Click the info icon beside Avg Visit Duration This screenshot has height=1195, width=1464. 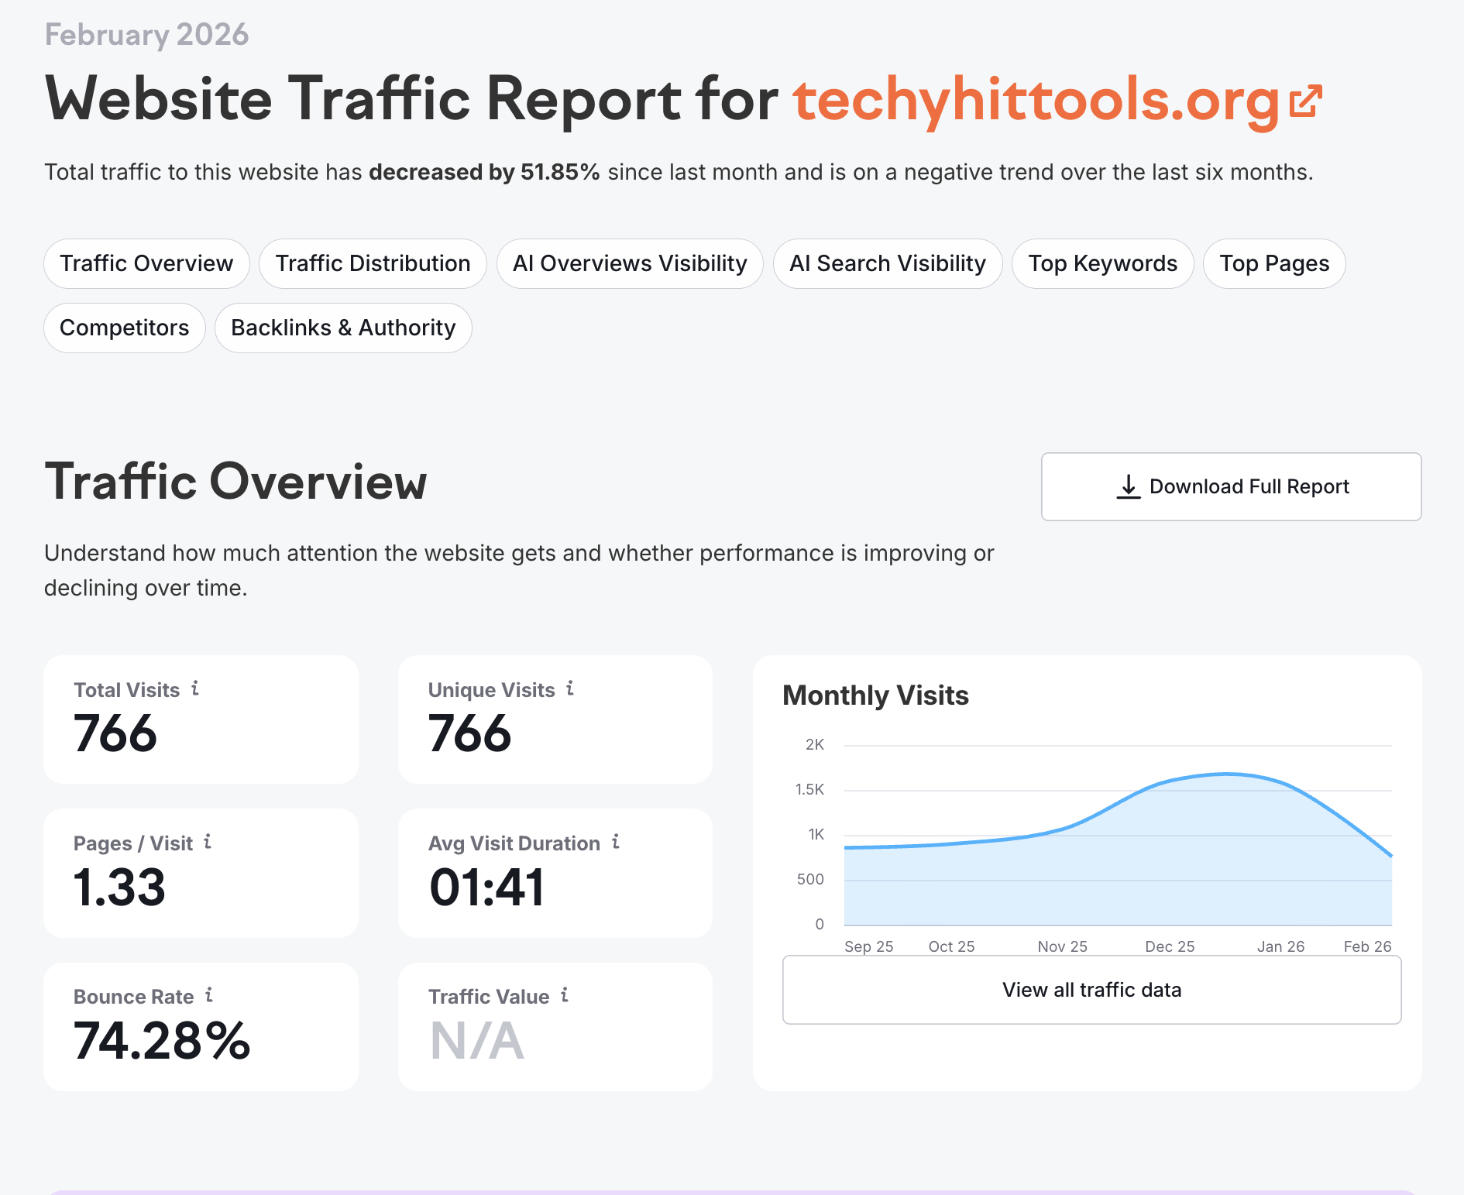[614, 843]
